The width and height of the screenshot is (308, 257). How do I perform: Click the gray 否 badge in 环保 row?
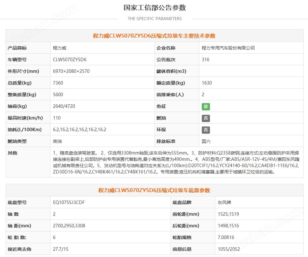(x=206, y=130)
